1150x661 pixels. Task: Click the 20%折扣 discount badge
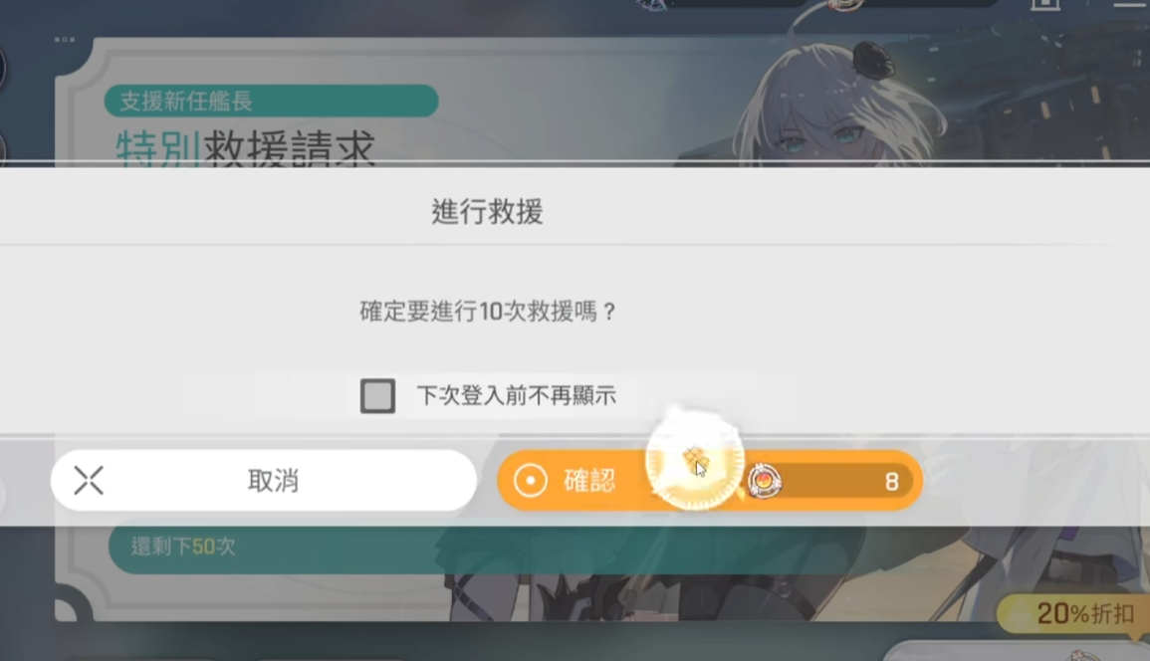pos(1073,612)
